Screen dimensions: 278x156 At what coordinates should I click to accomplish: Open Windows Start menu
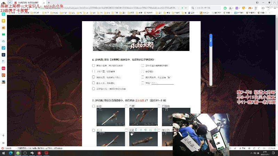[3, 153]
